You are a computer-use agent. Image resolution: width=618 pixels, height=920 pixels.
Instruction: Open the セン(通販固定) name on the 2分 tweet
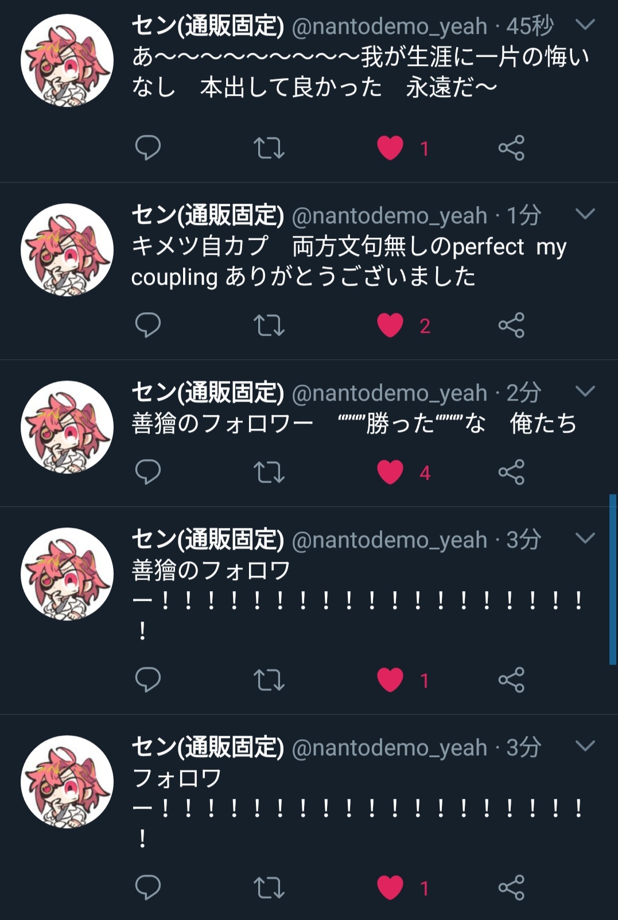(208, 393)
